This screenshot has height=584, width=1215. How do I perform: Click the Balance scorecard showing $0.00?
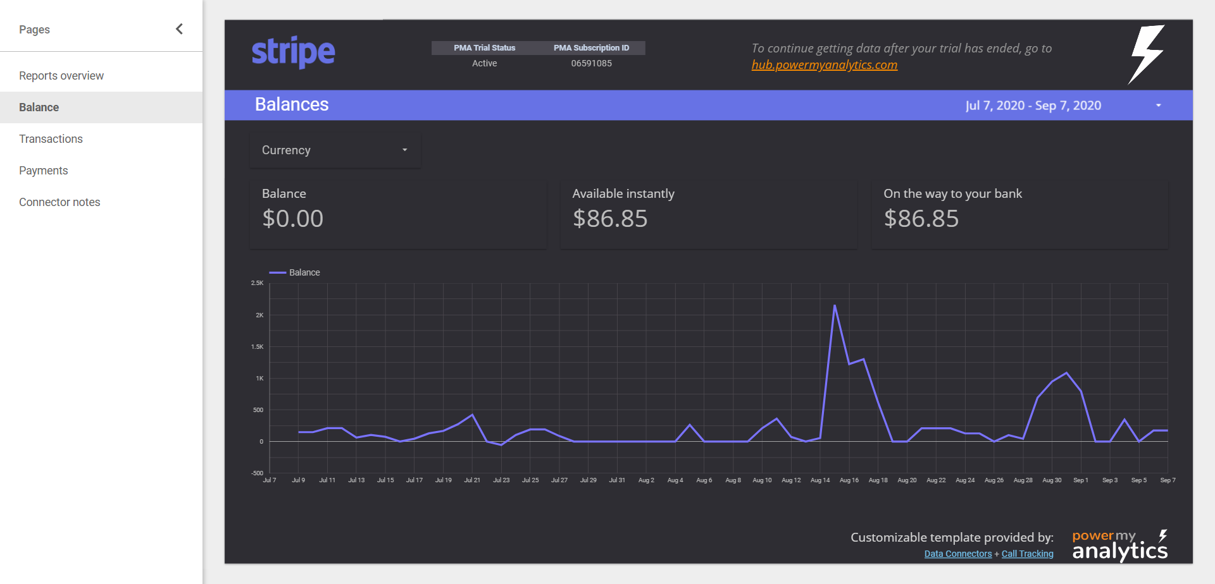[398, 214]
